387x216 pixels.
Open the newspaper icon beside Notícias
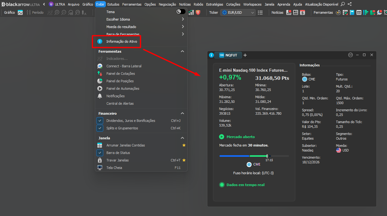[x=295, y=12]
